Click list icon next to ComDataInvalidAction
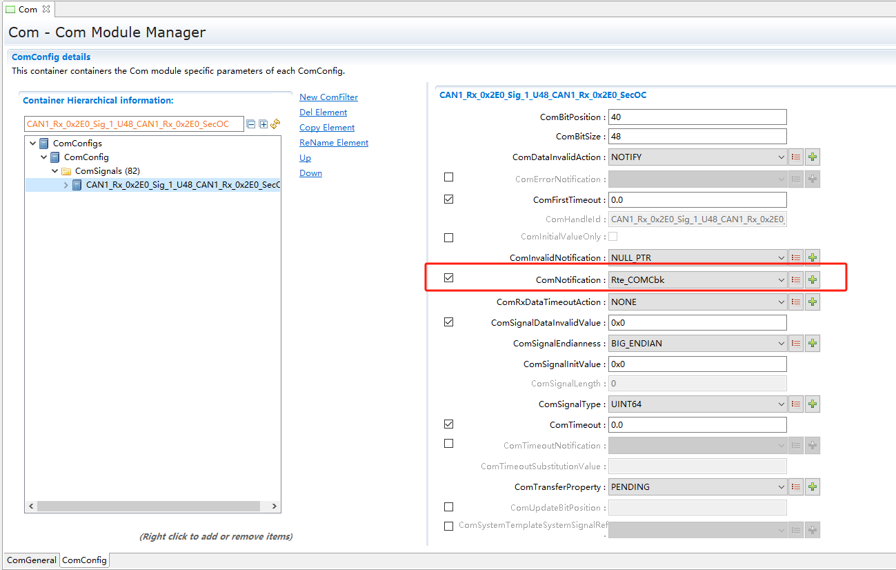896x570 pixels. [796, 157]
